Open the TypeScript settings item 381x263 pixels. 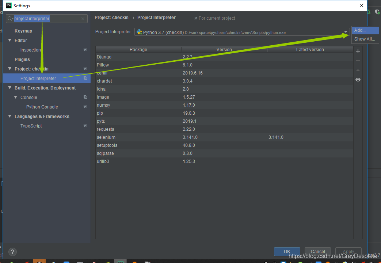click(31, 126)
